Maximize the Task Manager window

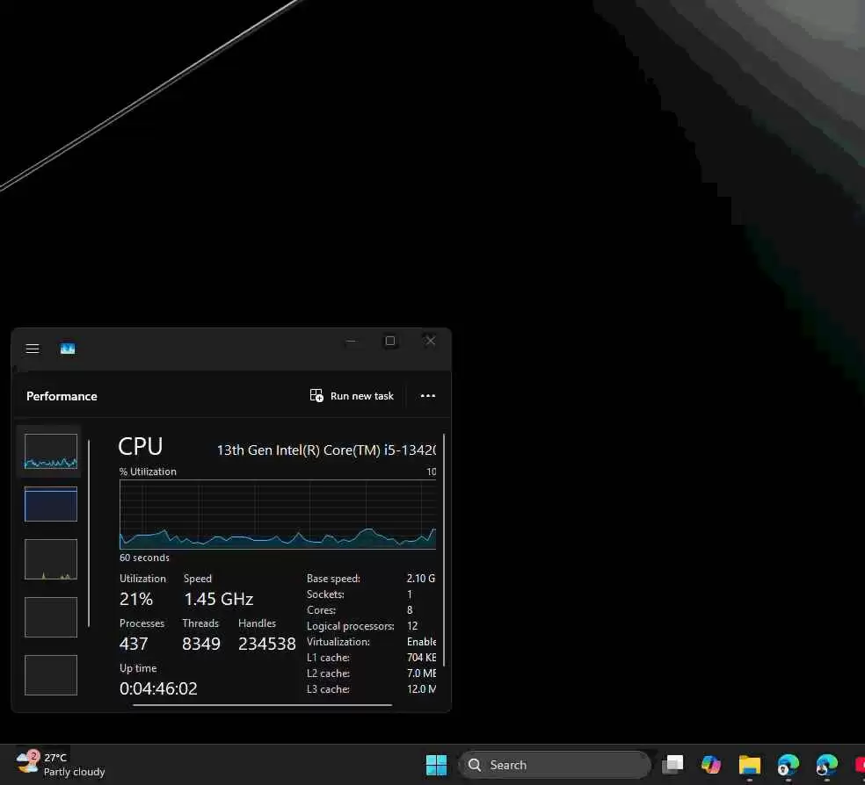coord(390,341)
